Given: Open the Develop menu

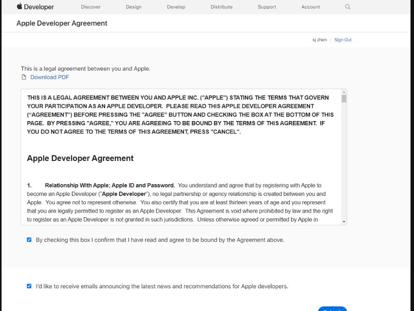Looking at the screenshot, I should click(176, 7).
